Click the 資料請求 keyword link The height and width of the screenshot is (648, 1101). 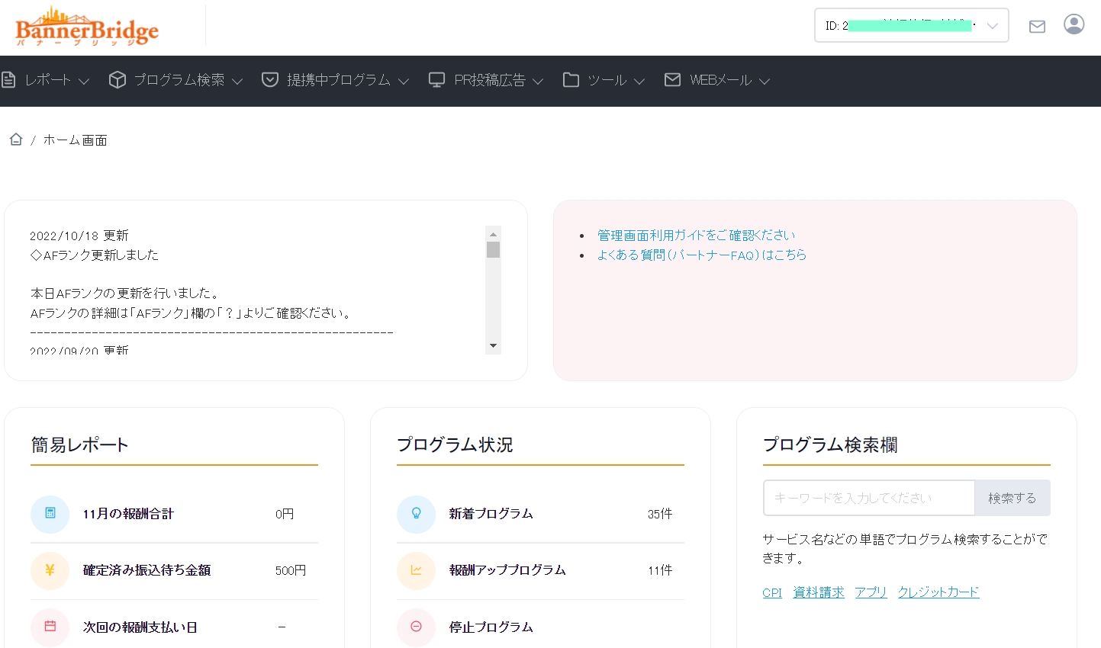click(819, 592)
